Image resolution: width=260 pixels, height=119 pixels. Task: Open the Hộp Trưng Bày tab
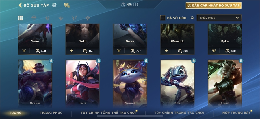click(x=236, y=113)
